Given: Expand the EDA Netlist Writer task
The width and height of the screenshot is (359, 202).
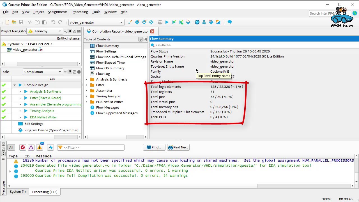Looking at the screenshot, I should 20,117.
